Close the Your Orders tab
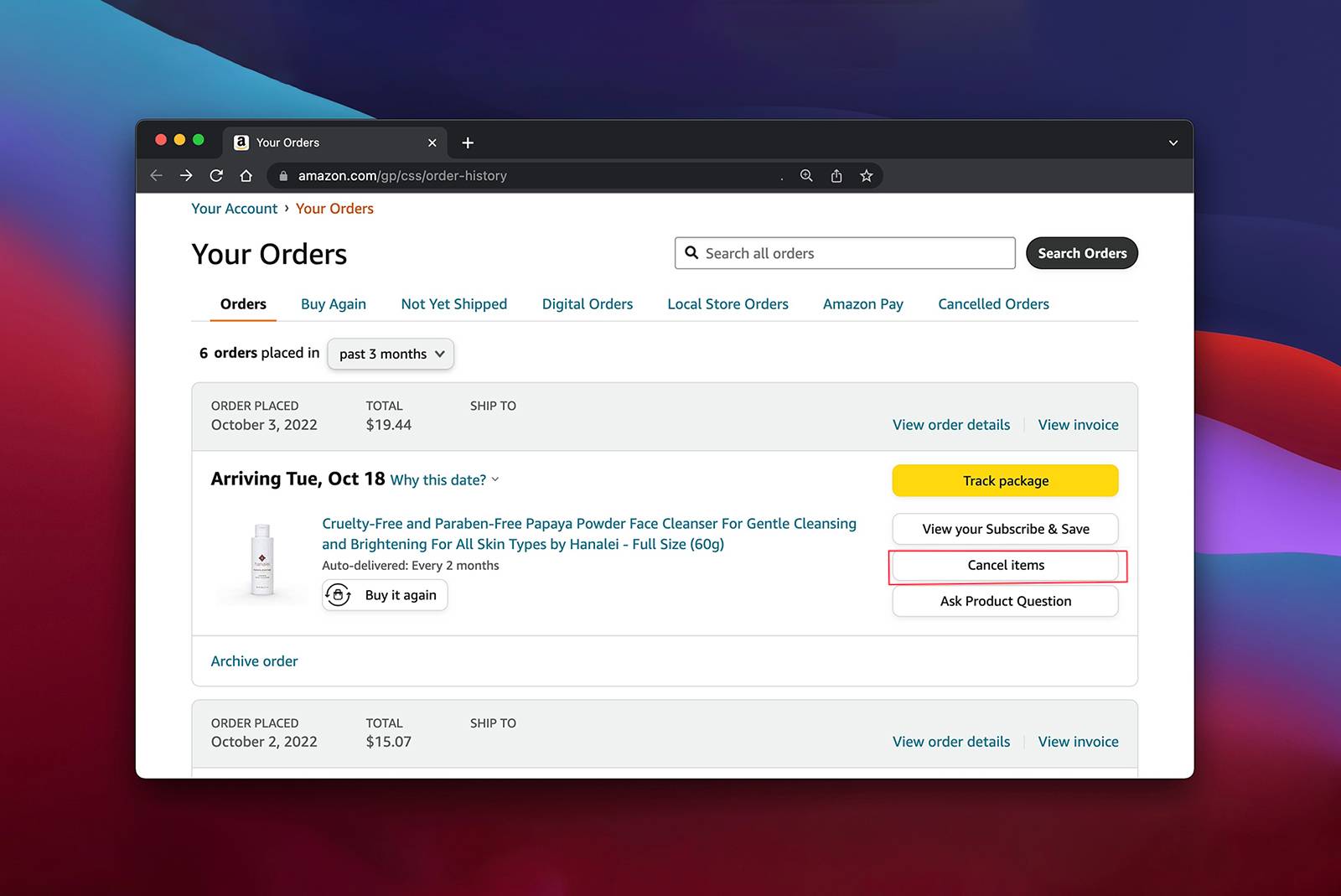 click(432, 142)
